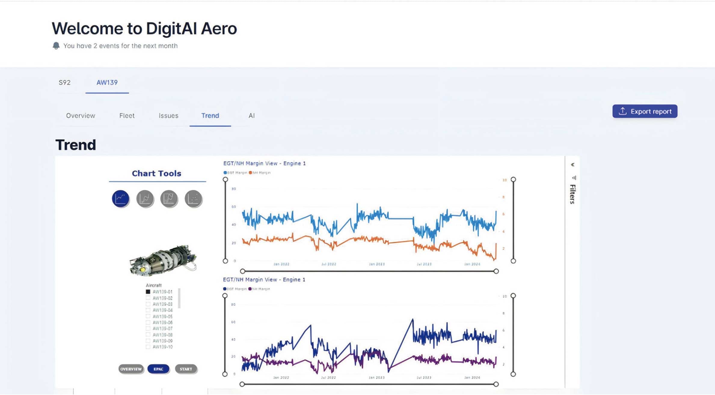715x395 pixels.
Task: Click the aircraft list scrollbar
Action: tap(179, 298)
